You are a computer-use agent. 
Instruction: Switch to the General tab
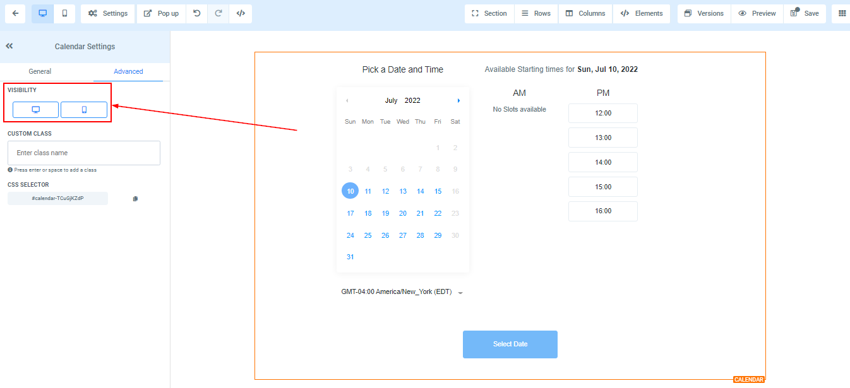(x=40, y=71)
